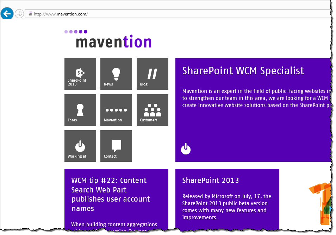Read the SharePoint 2013 public beta description

pyautogui.click(x=226, y=207)
